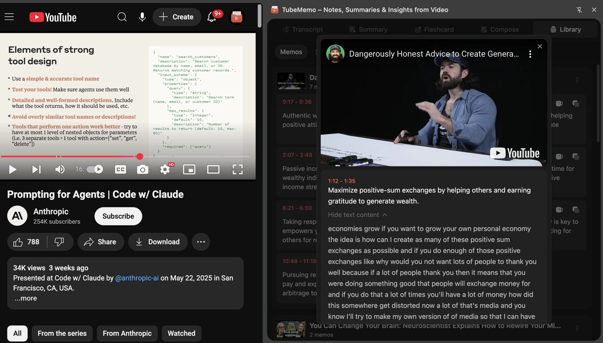The width and height of the screenshot is (603, 343).
Task: Share the video
Action: 101,242
